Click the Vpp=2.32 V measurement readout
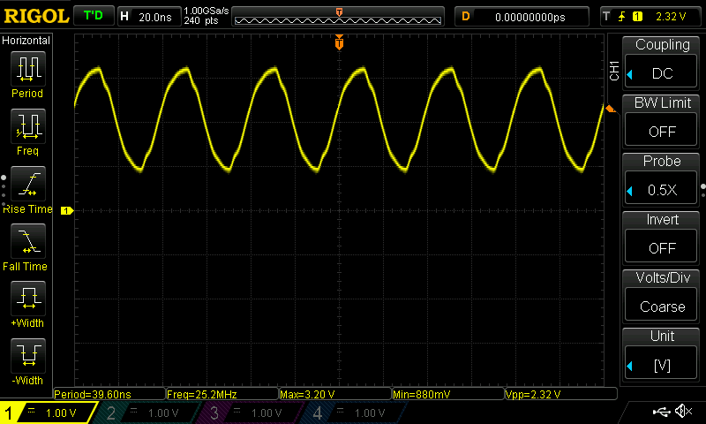 pos(560,394)
